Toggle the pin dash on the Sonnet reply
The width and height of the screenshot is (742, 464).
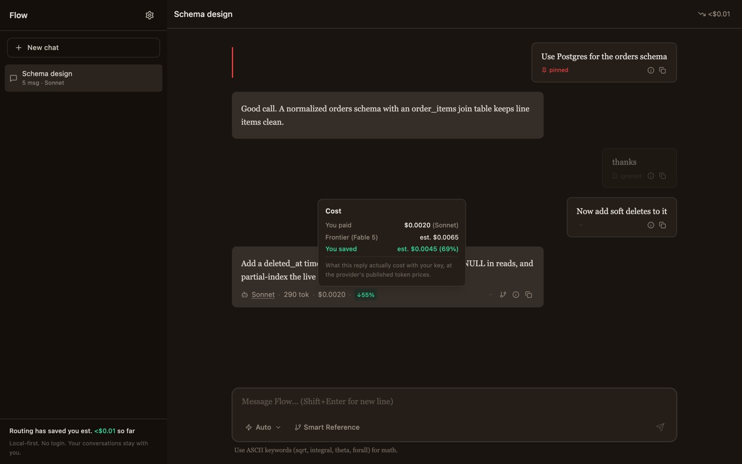(491, 295)
